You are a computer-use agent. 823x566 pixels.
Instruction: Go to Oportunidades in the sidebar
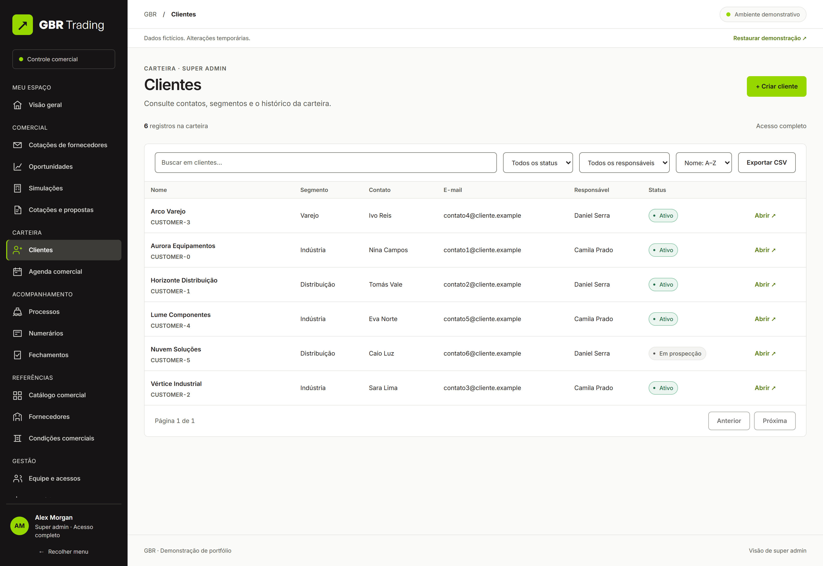coord(64,167)
